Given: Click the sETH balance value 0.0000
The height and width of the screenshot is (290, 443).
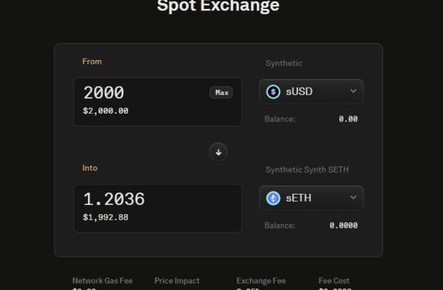Looking at the screenshot, I should [x=343, y=226].
